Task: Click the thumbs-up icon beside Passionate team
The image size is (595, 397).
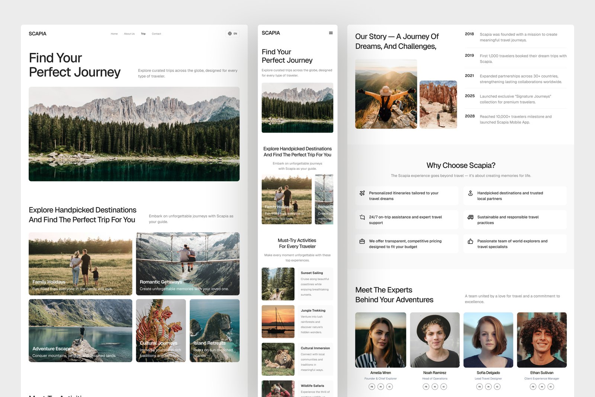Action: click(470, 241)
